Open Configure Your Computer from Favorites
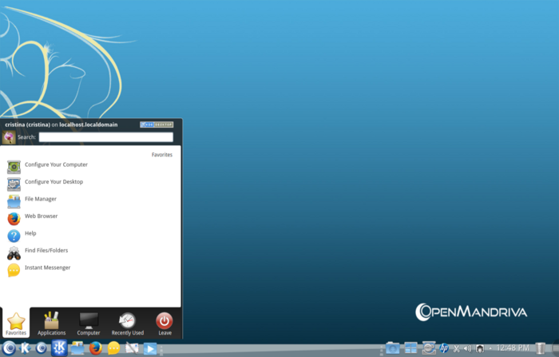 tap(89, 167)
